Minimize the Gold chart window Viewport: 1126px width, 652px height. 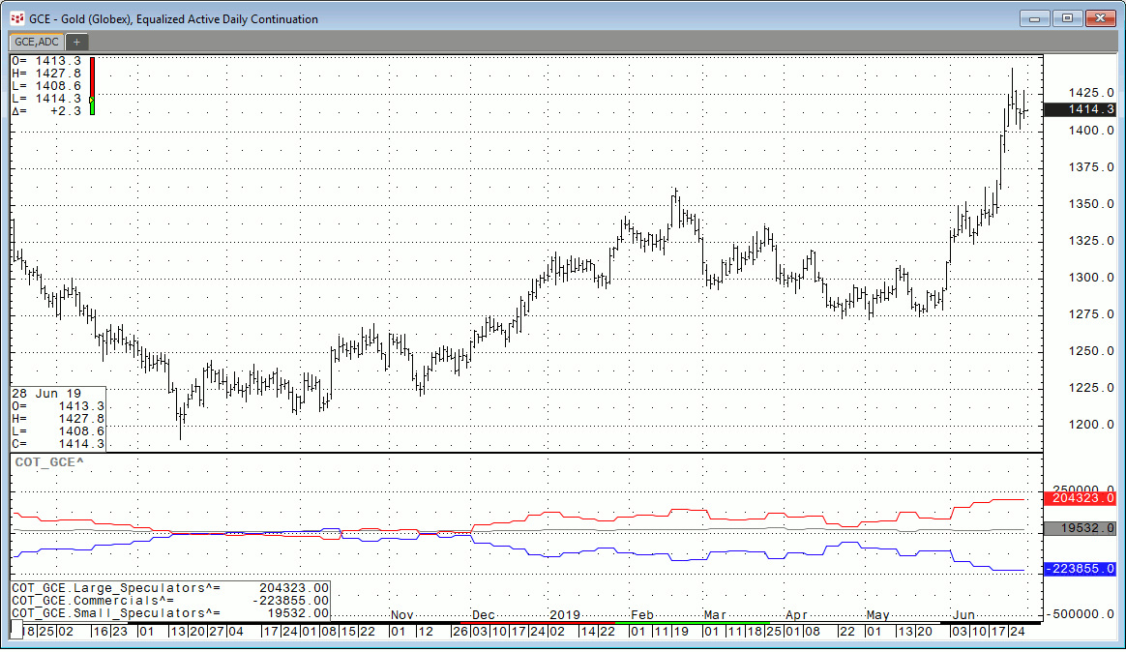(x=1034, y=17)
